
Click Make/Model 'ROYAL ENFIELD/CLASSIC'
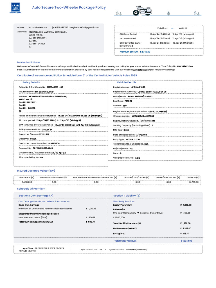point(140,96)
